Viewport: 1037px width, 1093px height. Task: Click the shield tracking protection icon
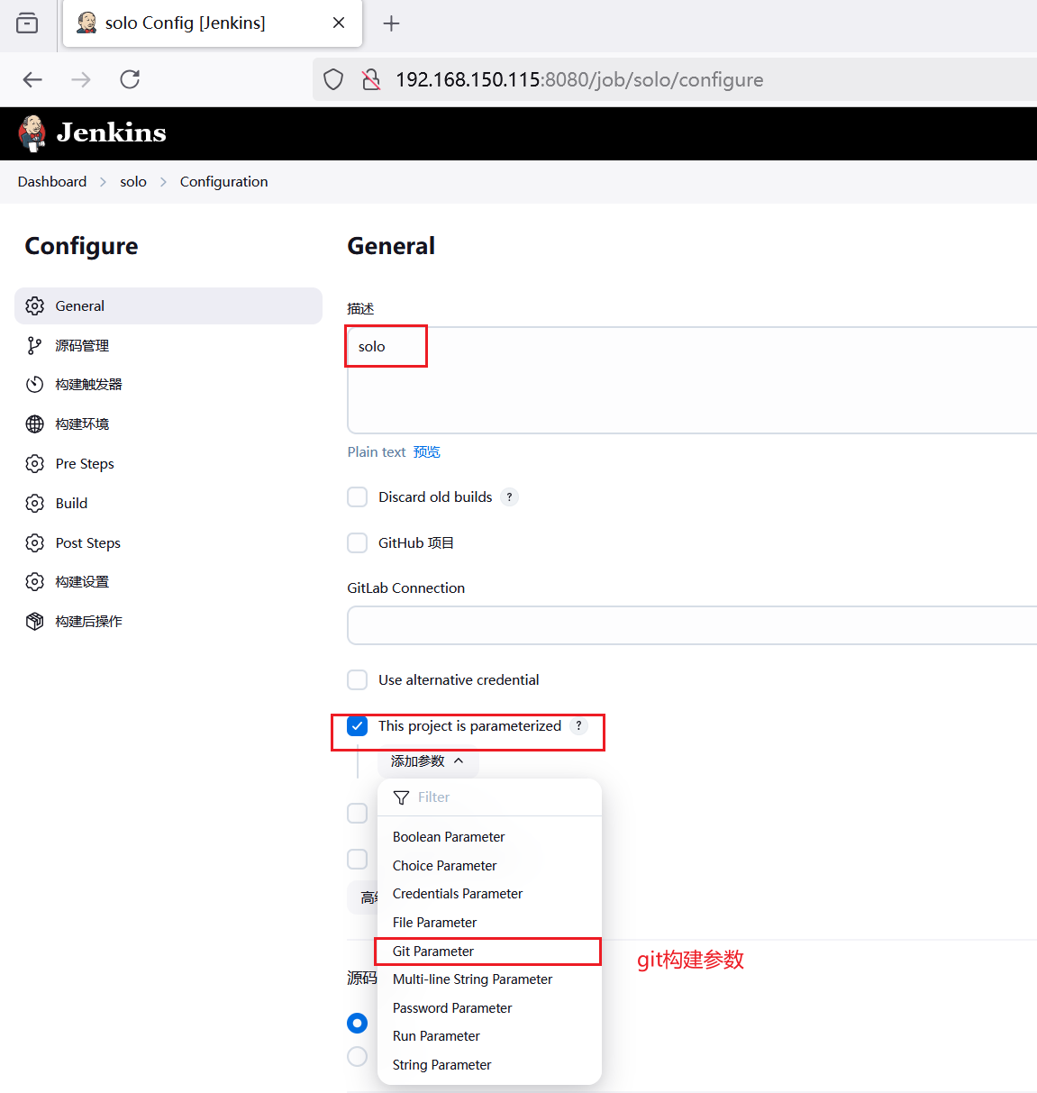(333, 79)
